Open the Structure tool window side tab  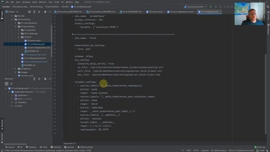(x=2, y=125)
